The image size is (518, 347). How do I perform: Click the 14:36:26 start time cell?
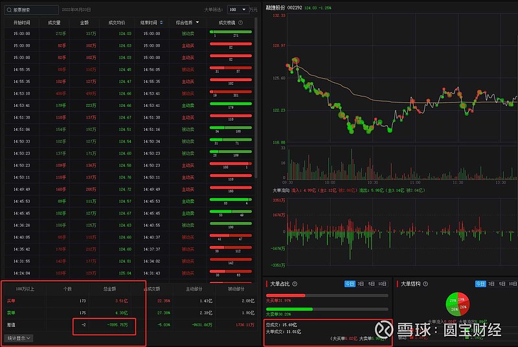(21, 225)
